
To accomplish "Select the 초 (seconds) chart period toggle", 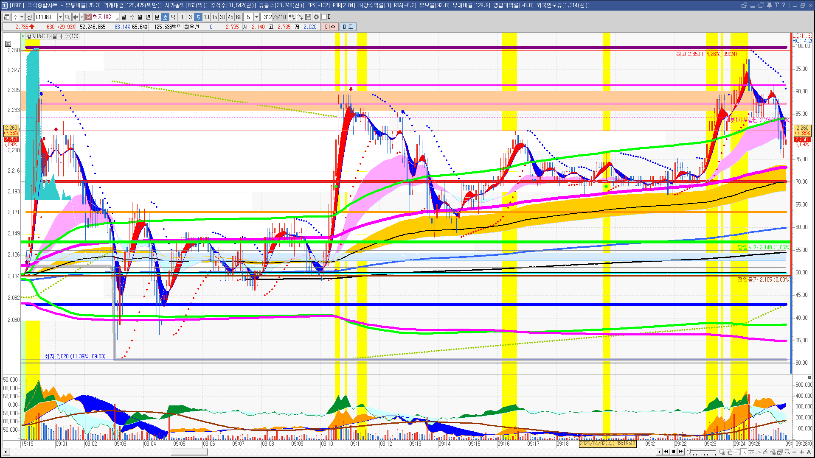I will (165, 17).
